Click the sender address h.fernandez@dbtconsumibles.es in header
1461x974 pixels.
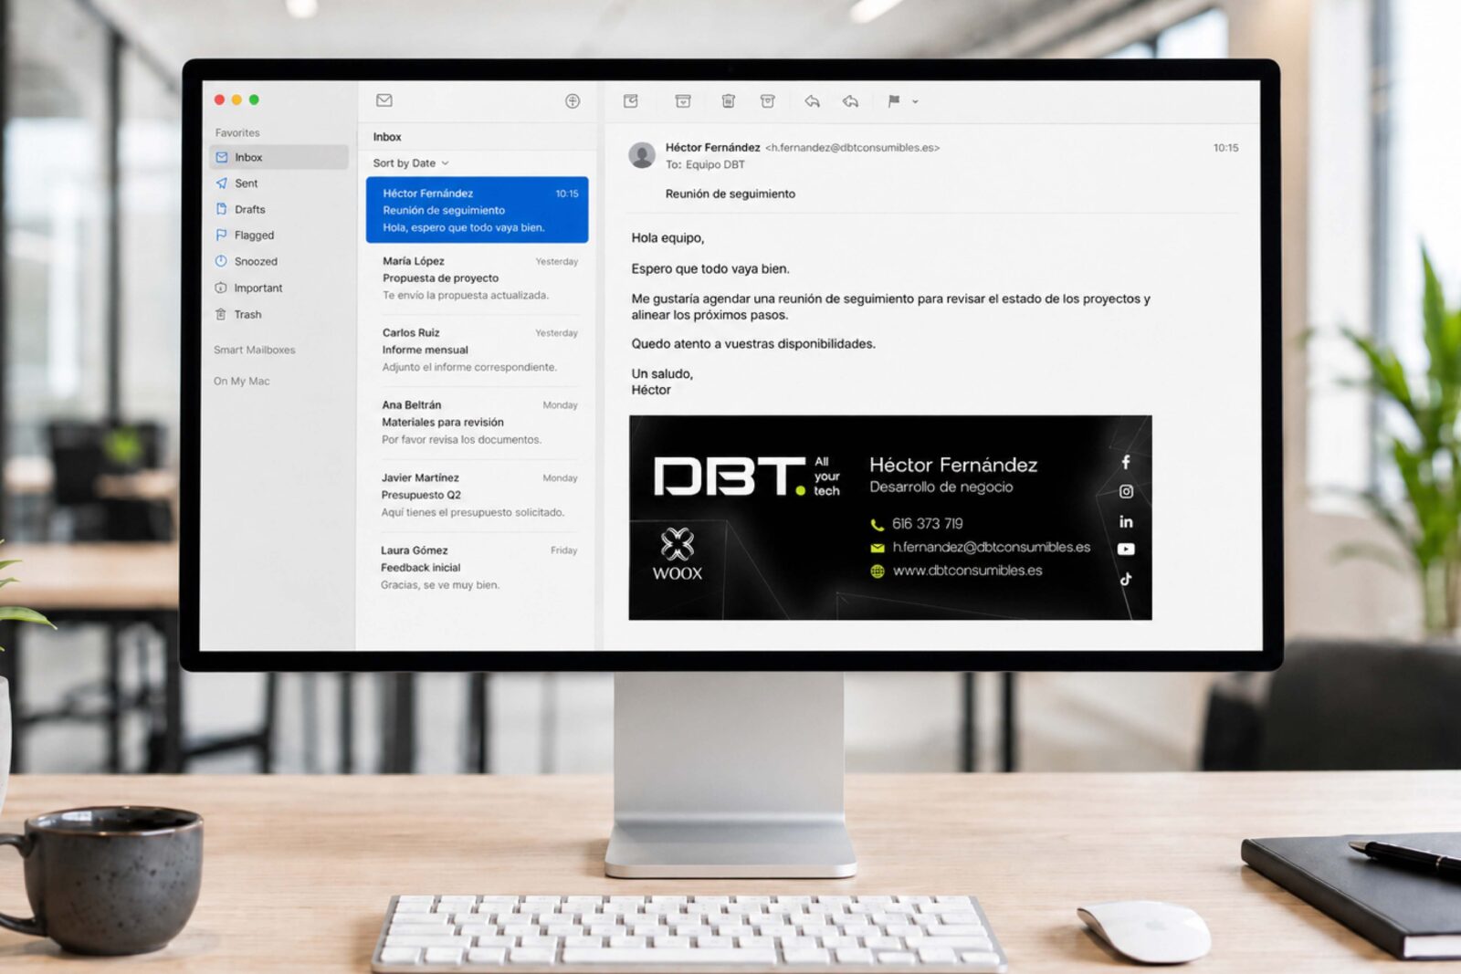pyautogui.click(x=853, y=148)
